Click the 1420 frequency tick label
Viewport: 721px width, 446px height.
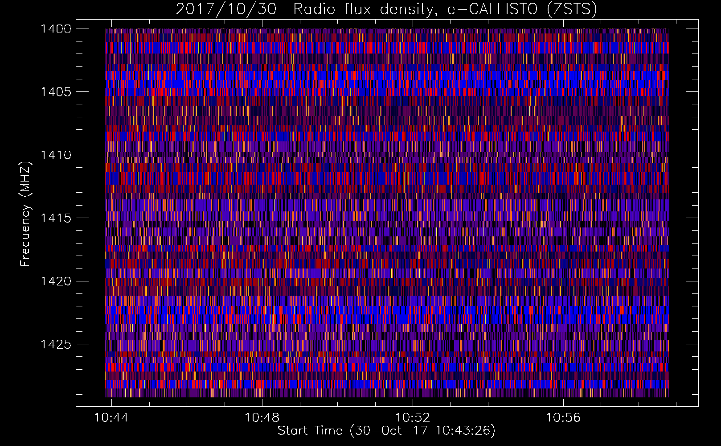click(x=56, y=281)
